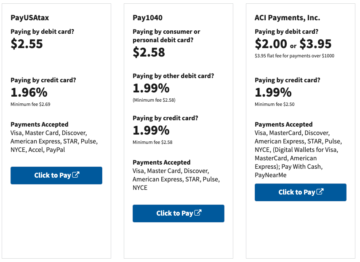The height and width of the screenshot is (262, 360).
Task: Click the Pay1040 Click to Pay button
Action: pyautogui.click(x=179, y=213)
